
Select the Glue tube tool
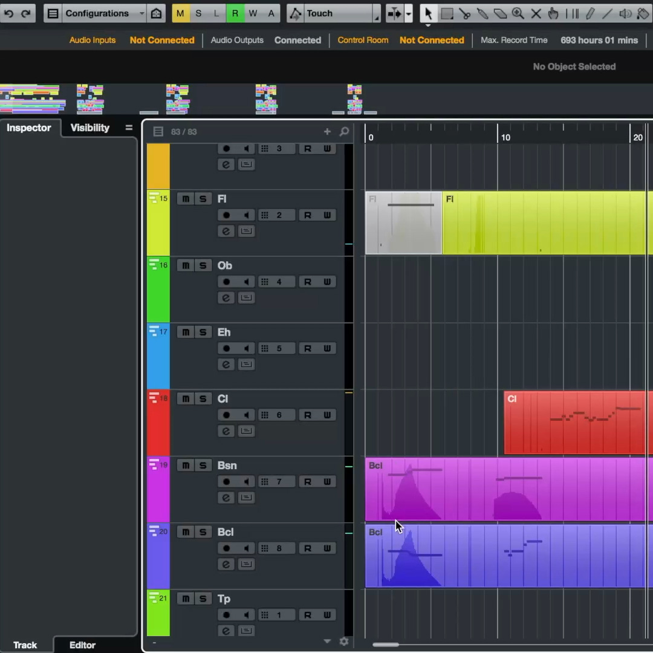tap(482, 13)
